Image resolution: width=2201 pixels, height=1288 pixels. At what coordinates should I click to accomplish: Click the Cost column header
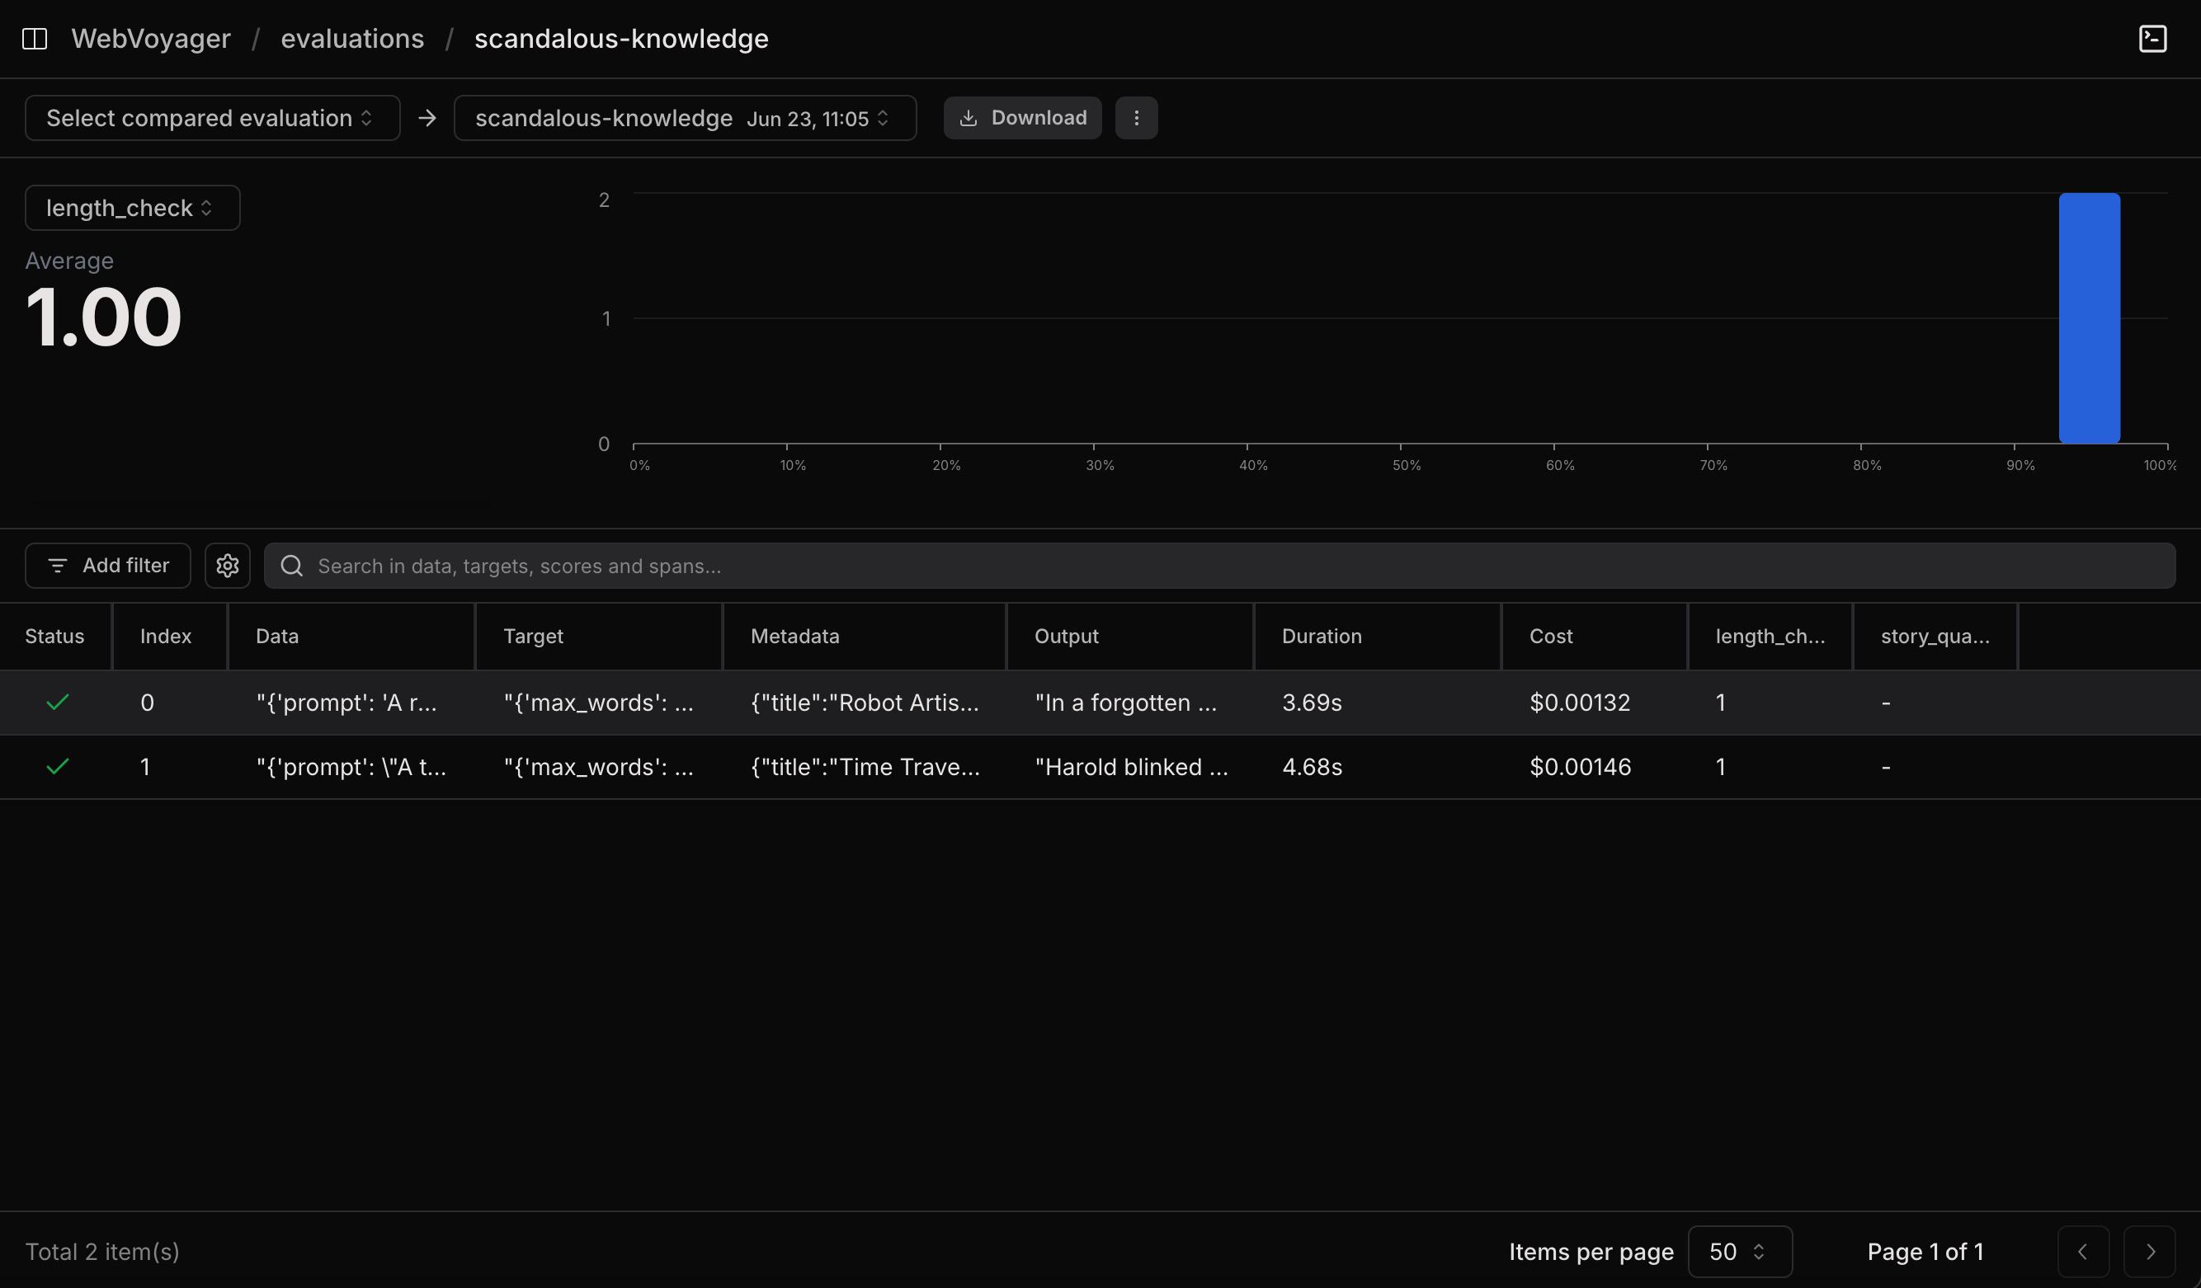[x=1550, y=637]
